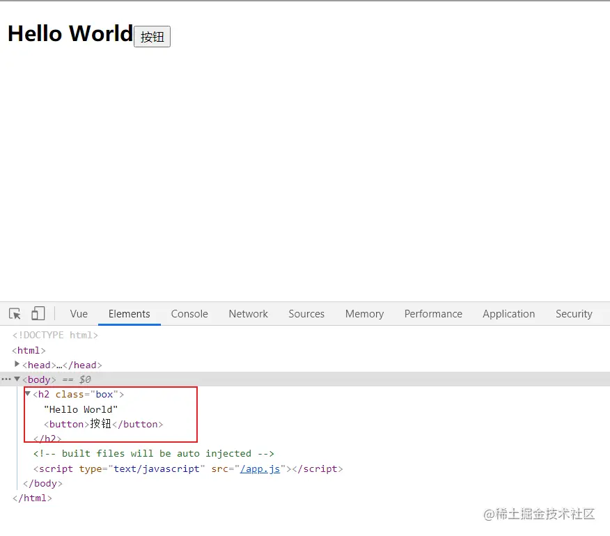Select the closing </html> tag row
610x536 pixels.
pos(32,498)
